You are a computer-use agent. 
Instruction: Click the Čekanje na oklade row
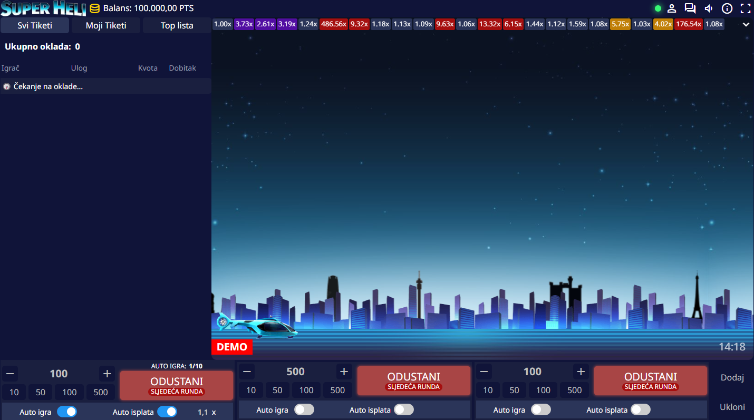click(105, 86)
